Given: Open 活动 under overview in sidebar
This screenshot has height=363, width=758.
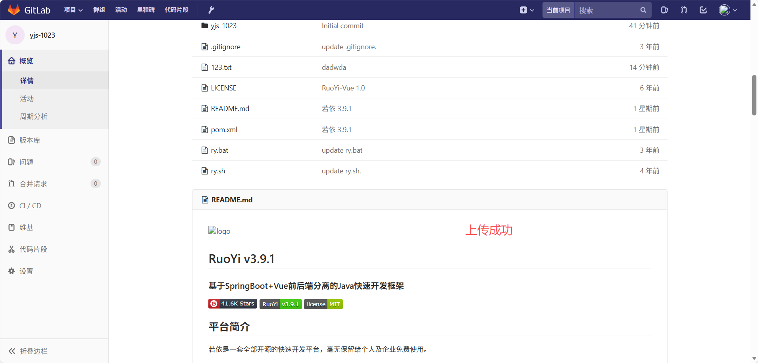Looking at the screenshot, I should tap(27, 98).
